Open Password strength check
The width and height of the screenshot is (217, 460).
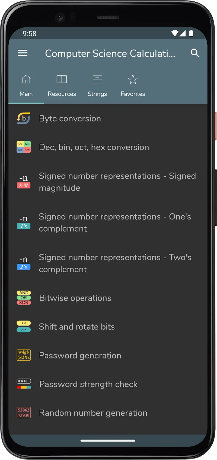[88, 384]
